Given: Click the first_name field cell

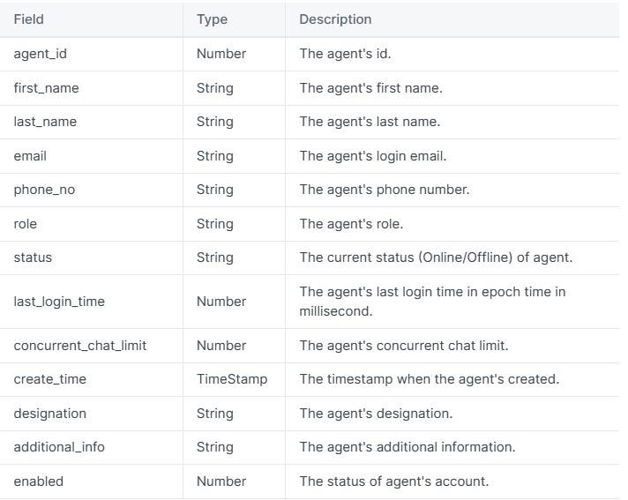Looking at the screenshot, I should [46, 88].
